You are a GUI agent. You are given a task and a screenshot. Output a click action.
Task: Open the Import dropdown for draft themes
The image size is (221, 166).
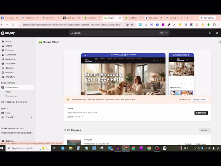click(x=205, y=130)
